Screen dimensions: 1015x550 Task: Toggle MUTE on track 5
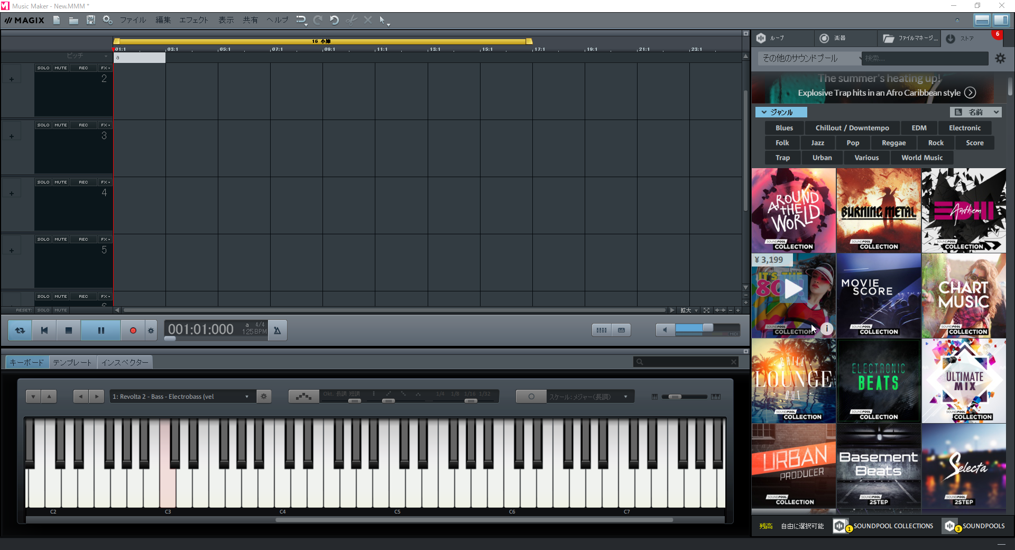pos(61,239)
